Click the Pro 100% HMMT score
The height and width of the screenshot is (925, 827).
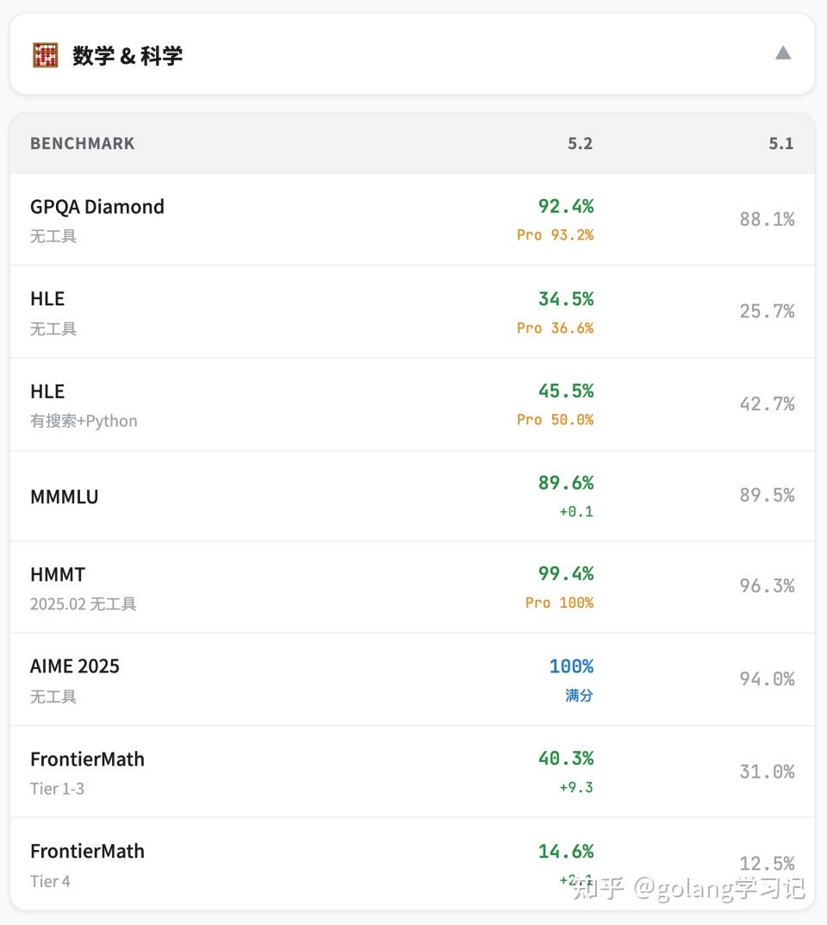(559, 603)
